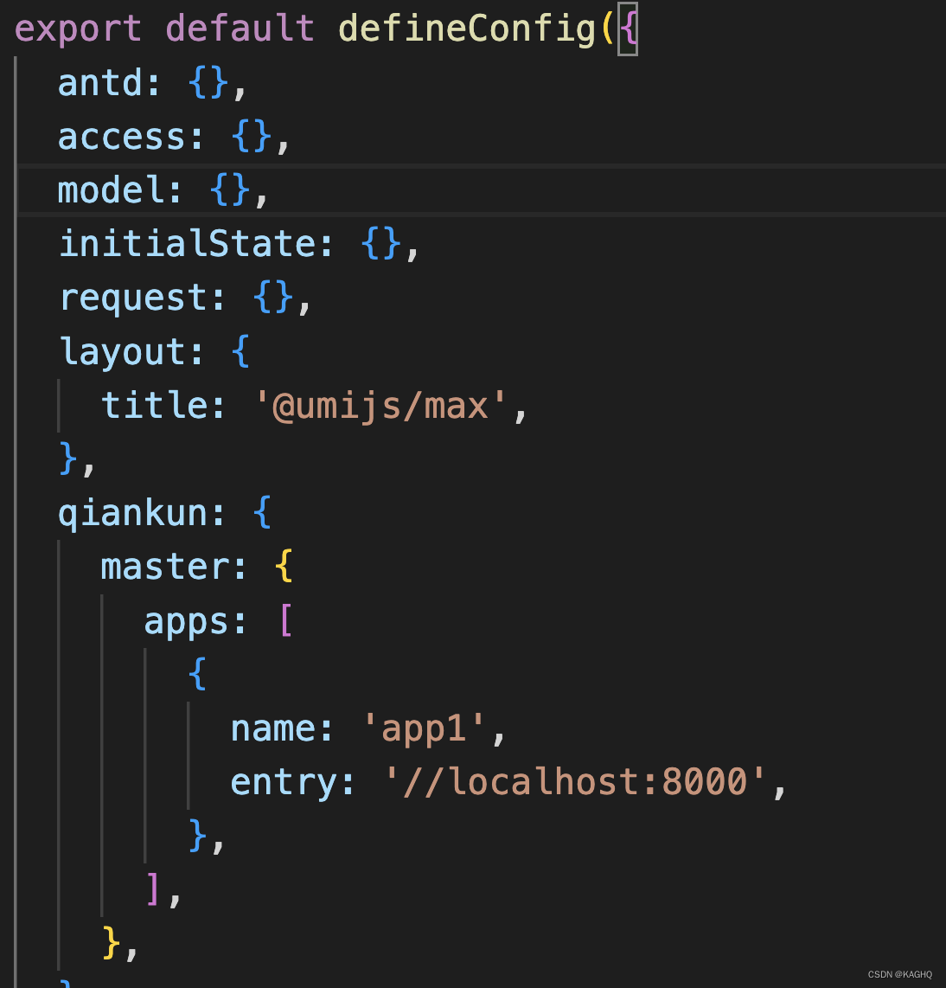The height and width of the screenshot is (988, 946).
Task: Click the highlighted brace after defineConfig(
Action: coord(628,28)
